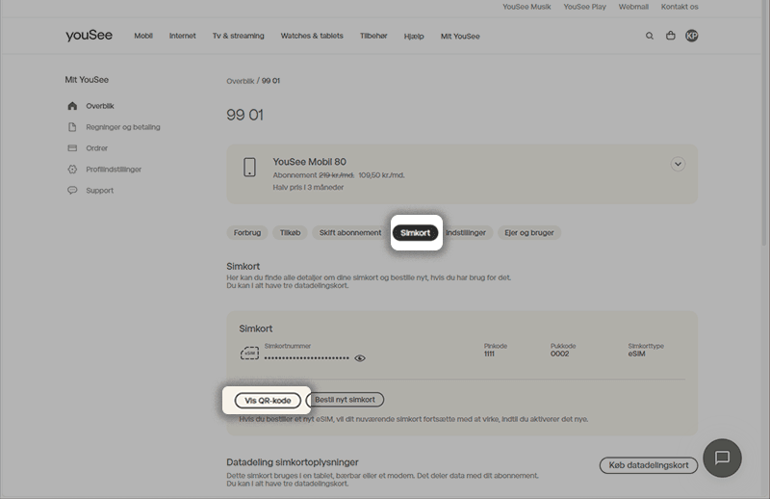Select the Simkort tab
Viewport: 770px width, 499px height.
coord(416,233)
